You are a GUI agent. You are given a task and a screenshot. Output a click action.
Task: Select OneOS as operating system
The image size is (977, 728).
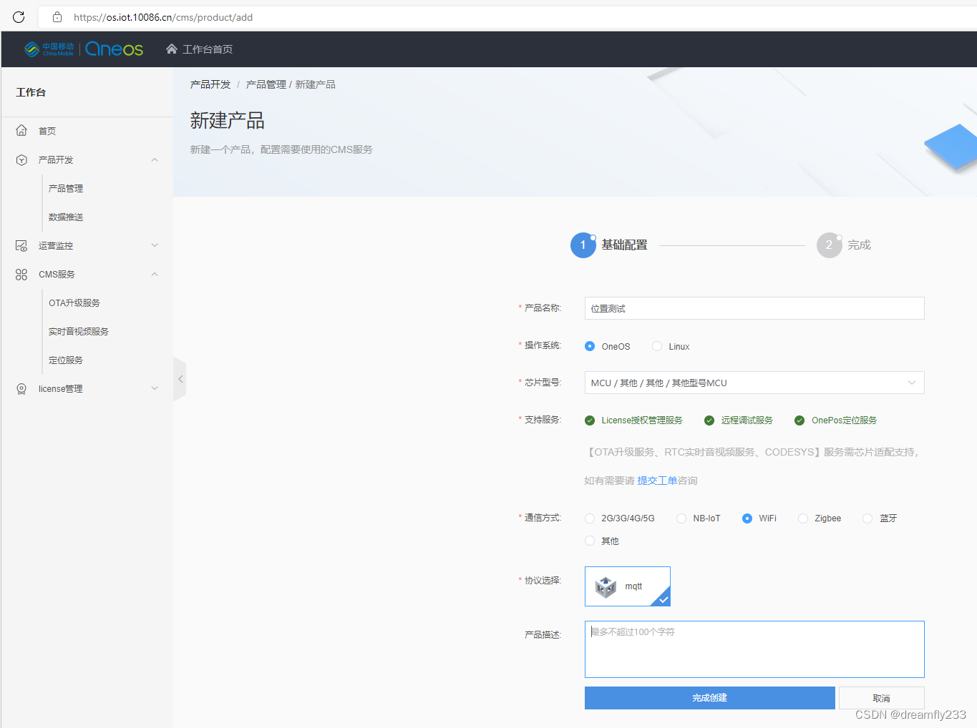(x=590, y=346)
